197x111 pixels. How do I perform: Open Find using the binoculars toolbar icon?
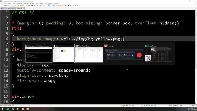(x=32, y=6)
